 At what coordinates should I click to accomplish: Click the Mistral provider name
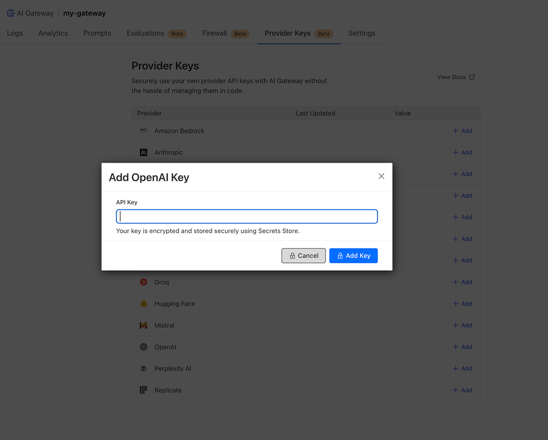click(x=164, y=325)
